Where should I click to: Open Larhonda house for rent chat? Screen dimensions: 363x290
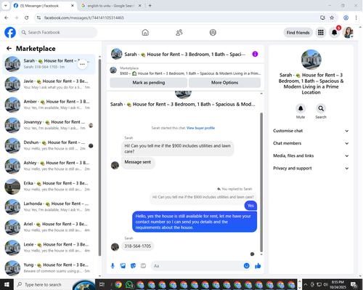pyautogui.click(x=49, y=206)
